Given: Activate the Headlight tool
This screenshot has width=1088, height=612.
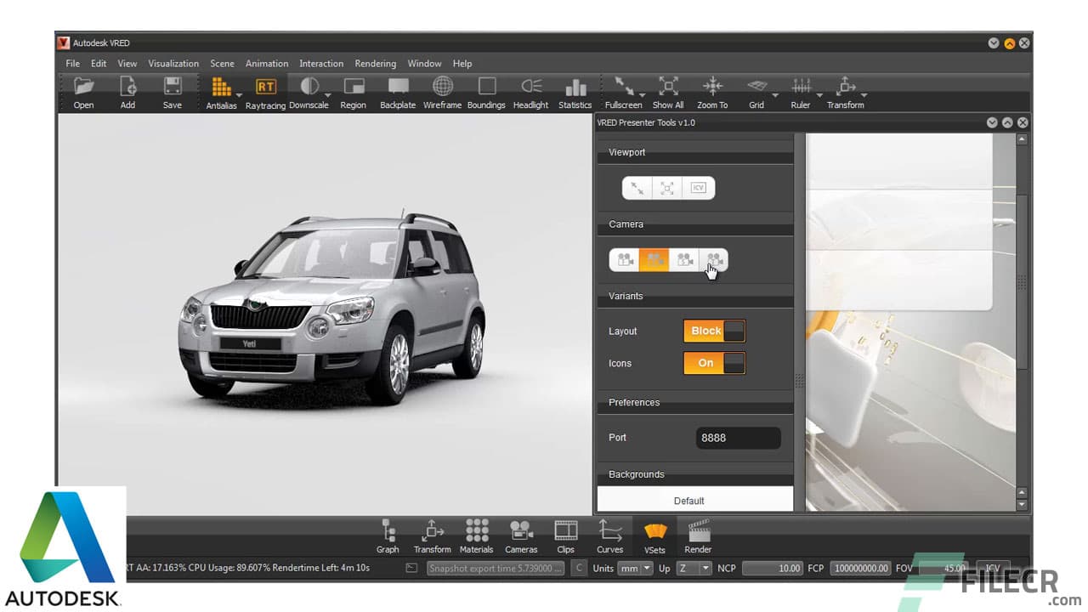Looking at the screenshot, I should pyautogui.click(x=530, y=89).
